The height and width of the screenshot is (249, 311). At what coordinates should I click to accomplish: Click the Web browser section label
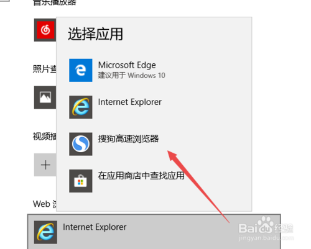coord(44,204)
